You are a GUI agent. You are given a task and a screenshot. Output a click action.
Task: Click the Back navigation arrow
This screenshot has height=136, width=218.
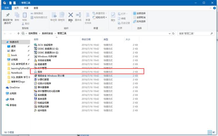(5, 33)
